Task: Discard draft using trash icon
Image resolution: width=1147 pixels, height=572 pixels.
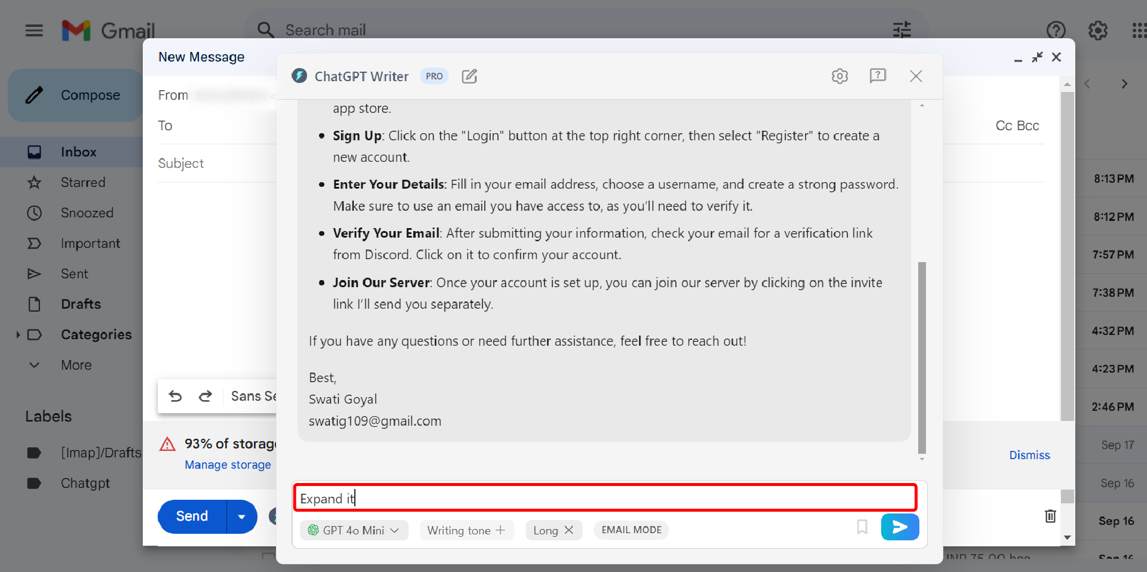Action: (1050, 516)
